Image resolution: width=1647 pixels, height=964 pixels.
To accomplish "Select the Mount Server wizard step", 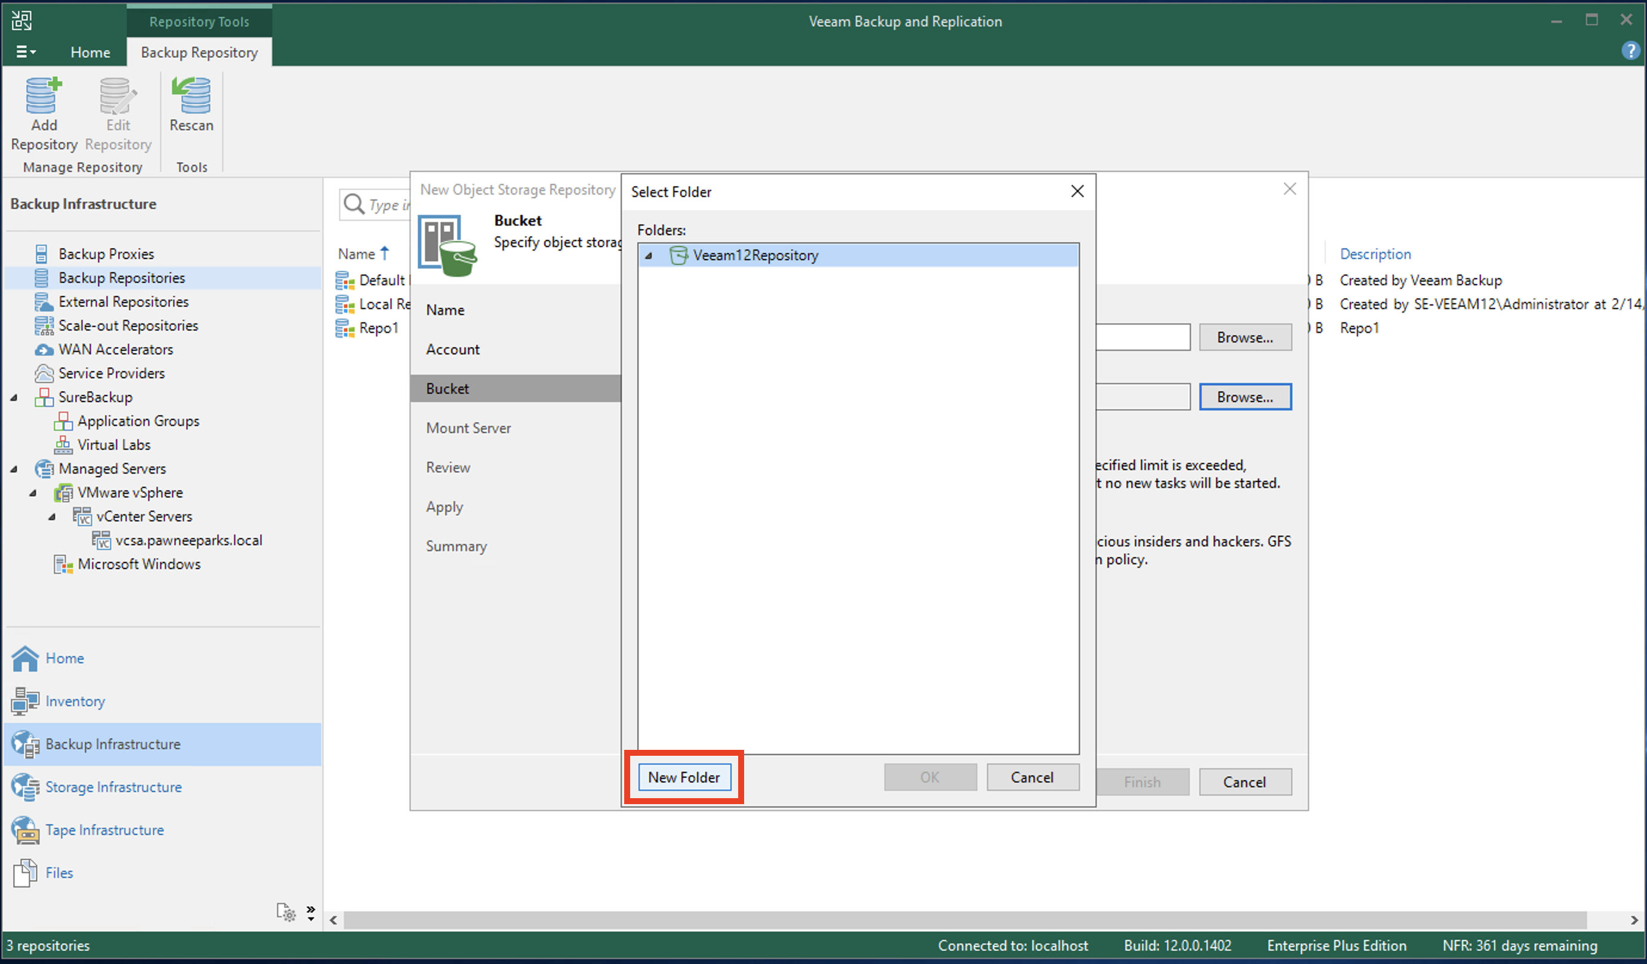I will [468, 428].
